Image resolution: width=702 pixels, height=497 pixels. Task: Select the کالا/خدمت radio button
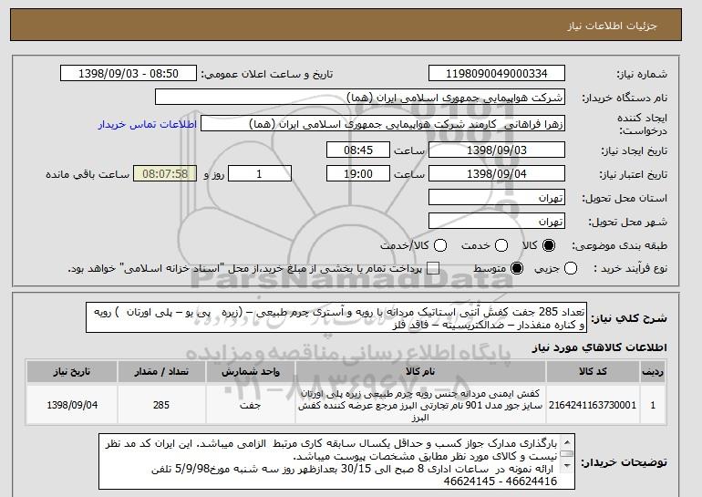[440, 245]
